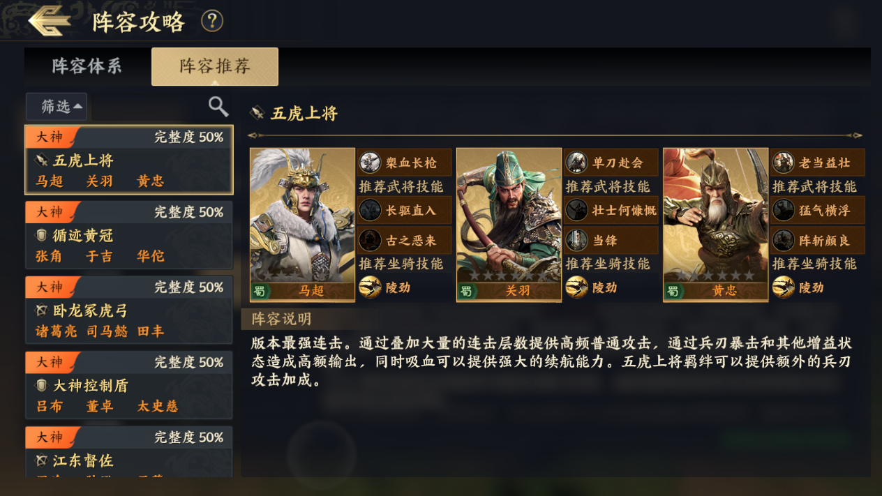This screenshot has width=882, height=496.
Task: Go back with the golden arrow icon
Action: point(49,21)
